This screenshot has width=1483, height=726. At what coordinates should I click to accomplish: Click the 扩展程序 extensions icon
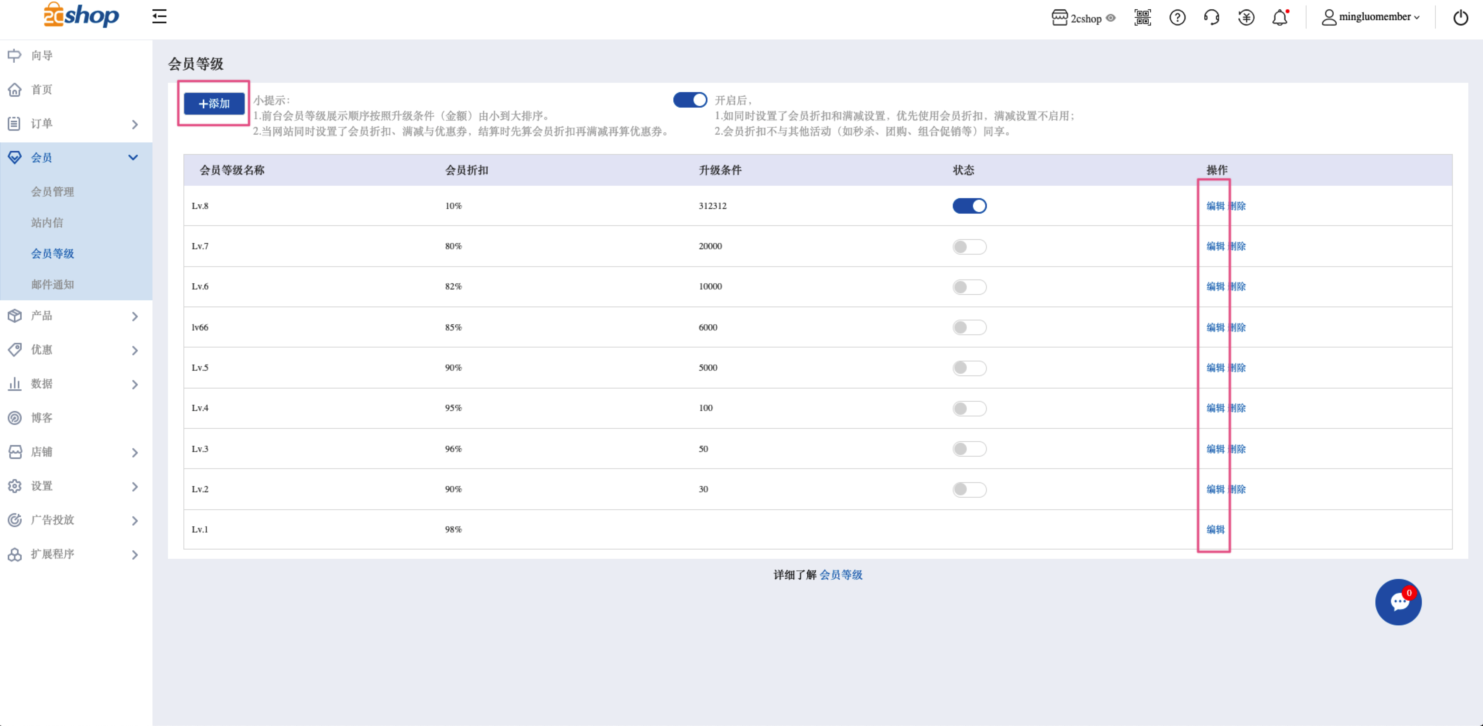coord(14,555)
